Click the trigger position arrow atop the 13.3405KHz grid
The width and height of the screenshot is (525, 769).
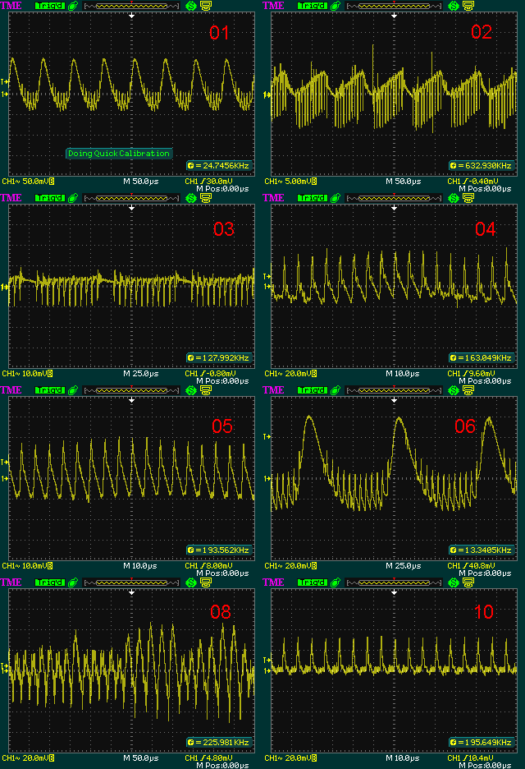point(395,400)
